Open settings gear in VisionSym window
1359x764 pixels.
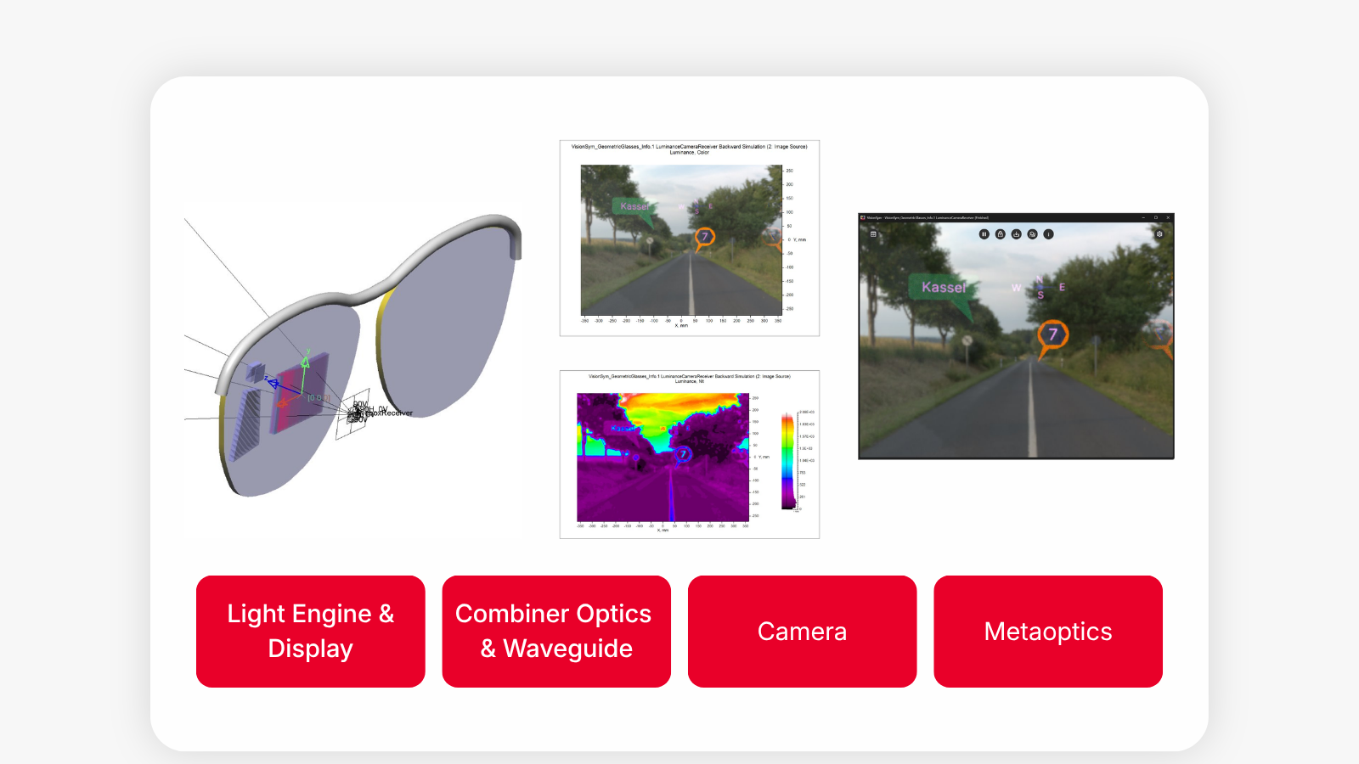(1159, 234)
